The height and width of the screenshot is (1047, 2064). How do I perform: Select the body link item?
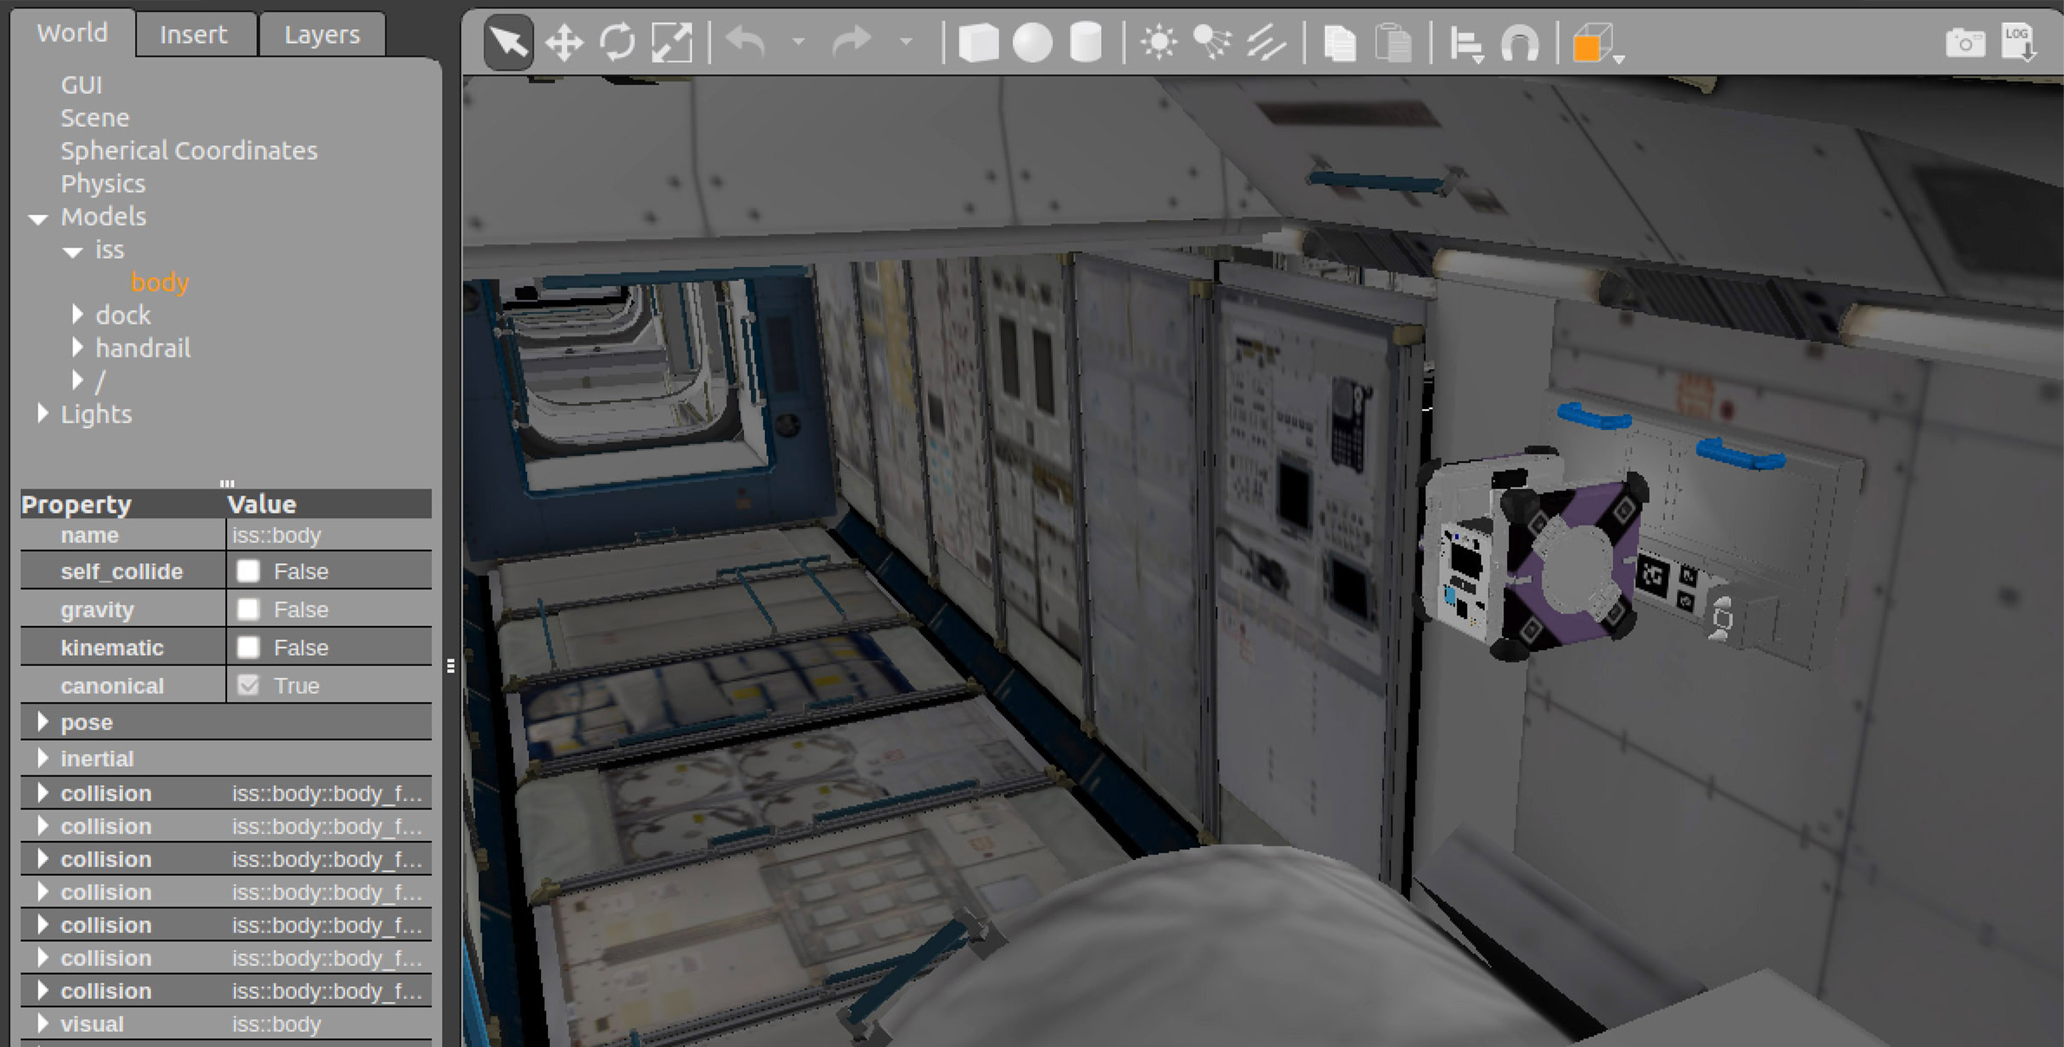pyautogui.click(x=159, y=282)
